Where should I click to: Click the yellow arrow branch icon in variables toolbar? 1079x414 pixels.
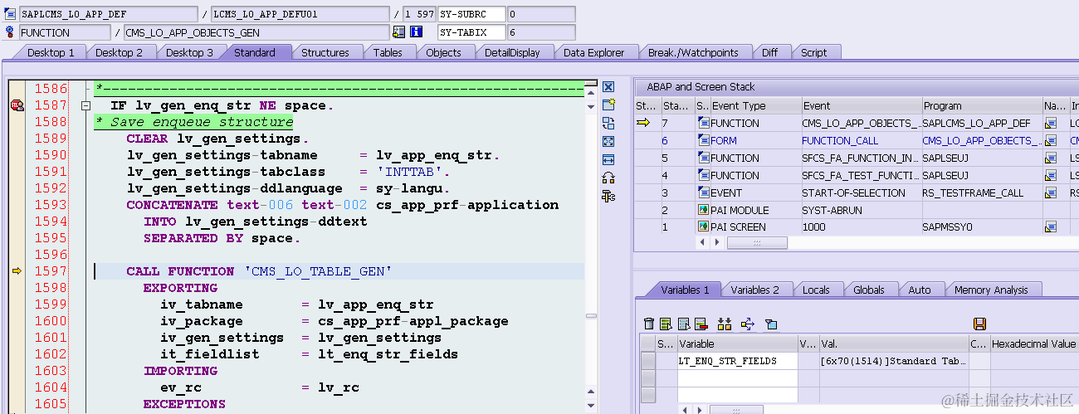tap(746, 324)
